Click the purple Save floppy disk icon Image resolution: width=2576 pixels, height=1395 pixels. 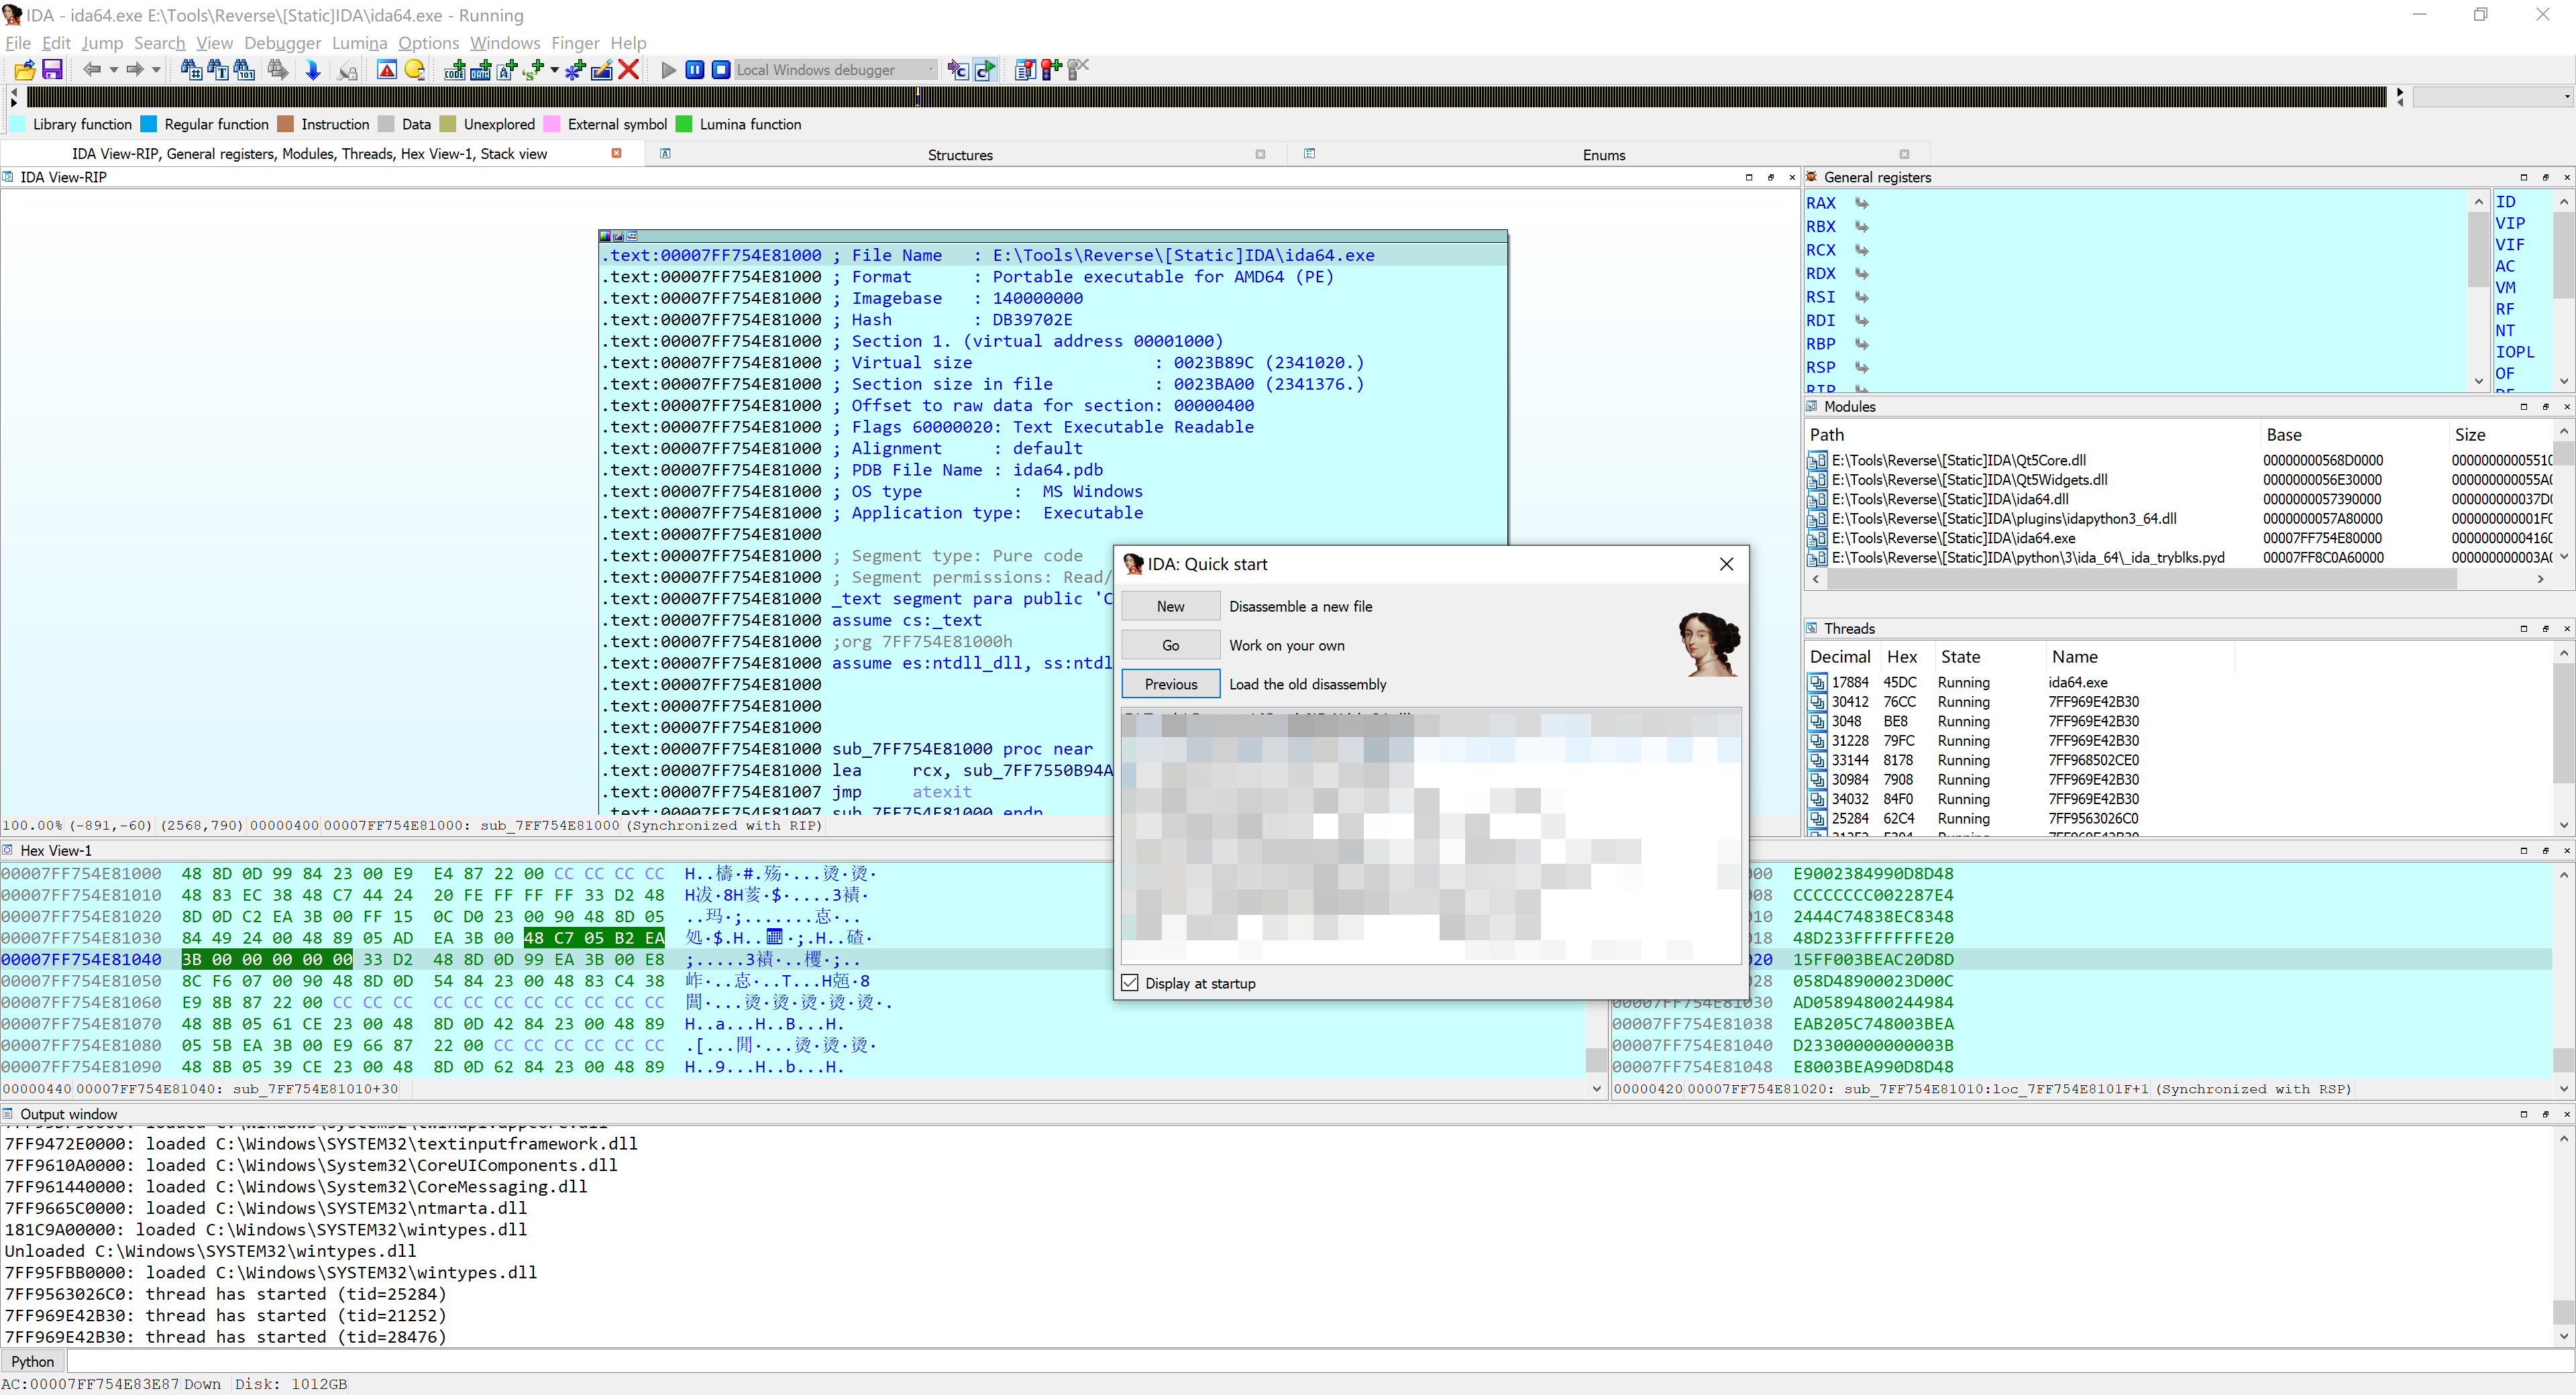click(52, 70)
